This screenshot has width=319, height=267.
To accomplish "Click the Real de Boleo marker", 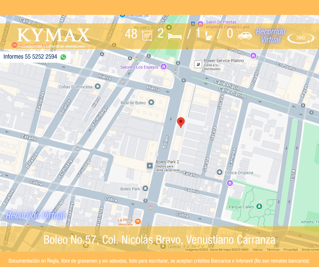I will [x=151, y=102].
